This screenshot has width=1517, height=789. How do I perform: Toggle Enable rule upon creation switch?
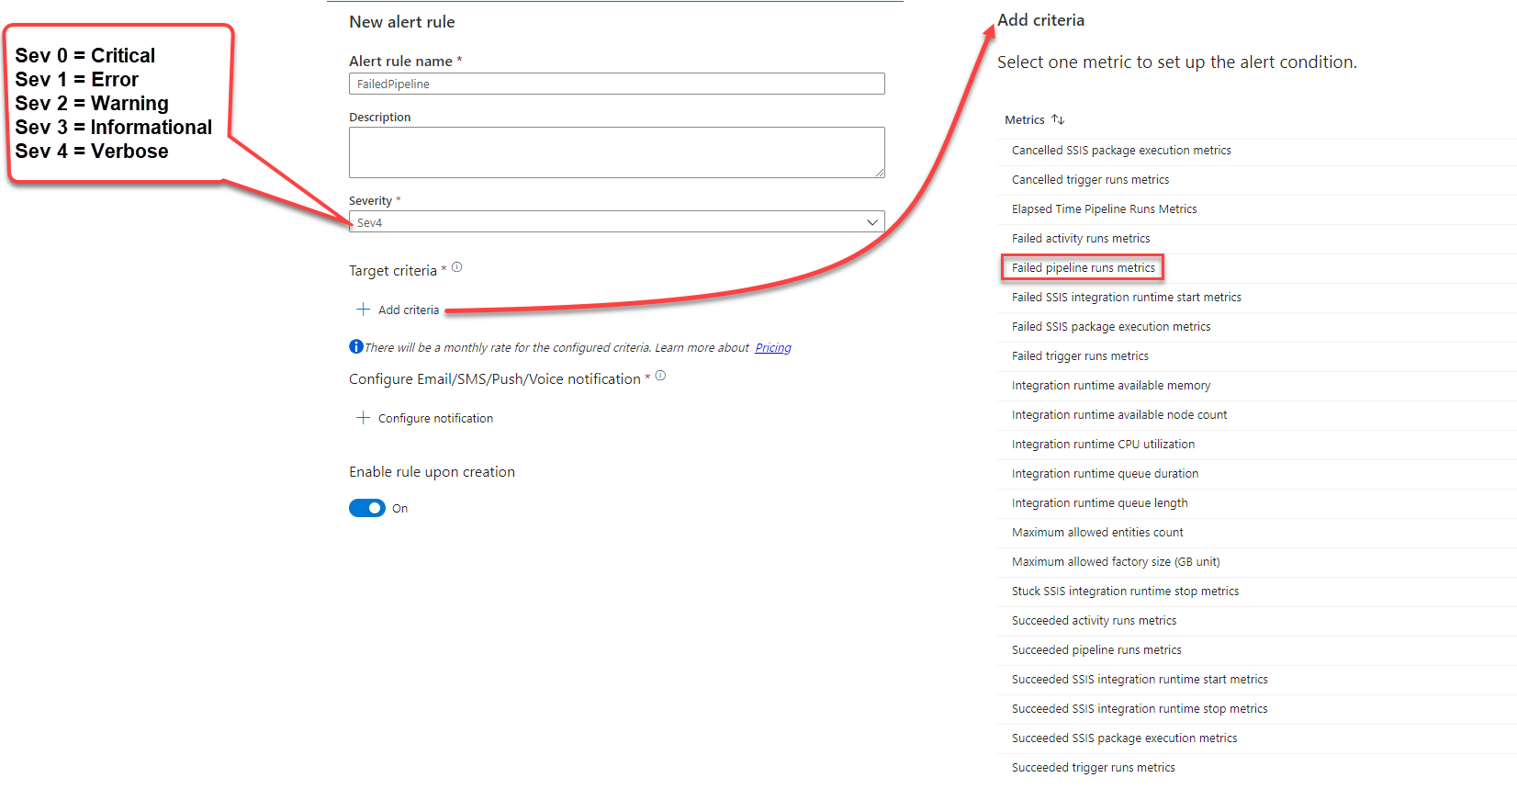click(367, 508)
